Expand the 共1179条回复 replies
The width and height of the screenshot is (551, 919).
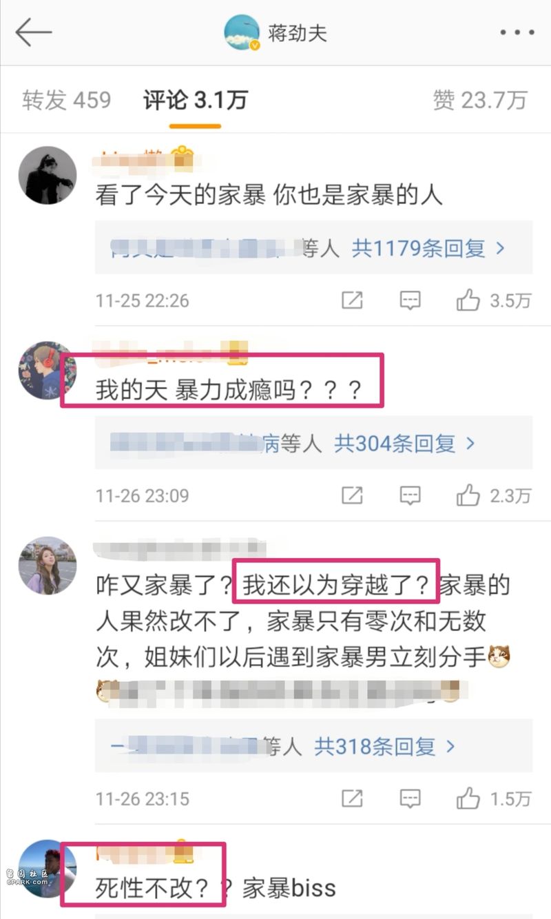point(428,249)
